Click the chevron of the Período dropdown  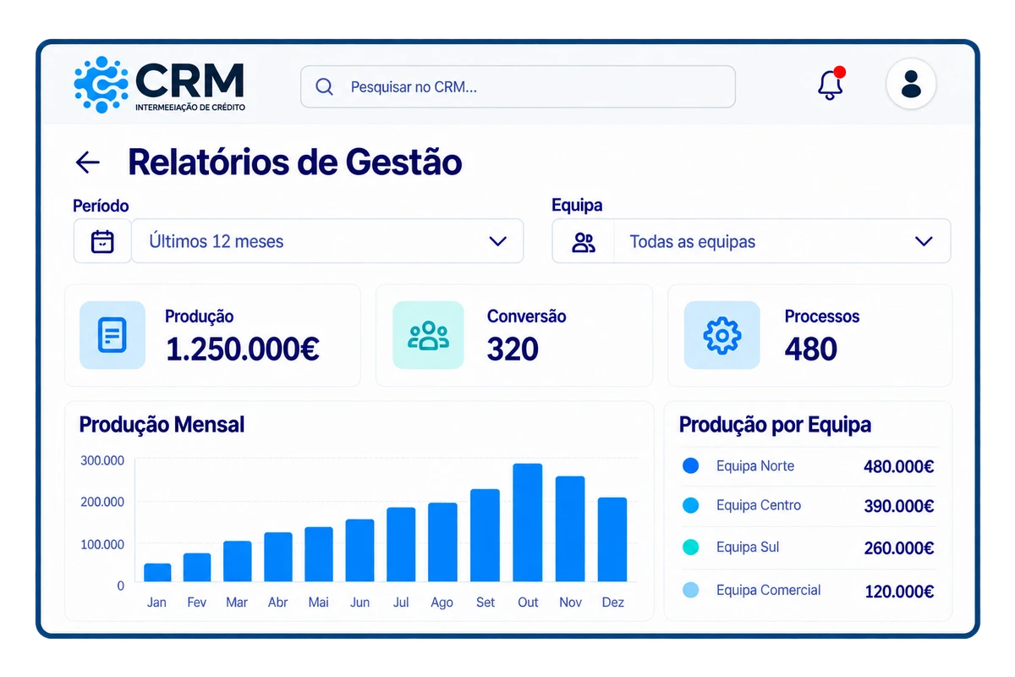tap(498, 241)
